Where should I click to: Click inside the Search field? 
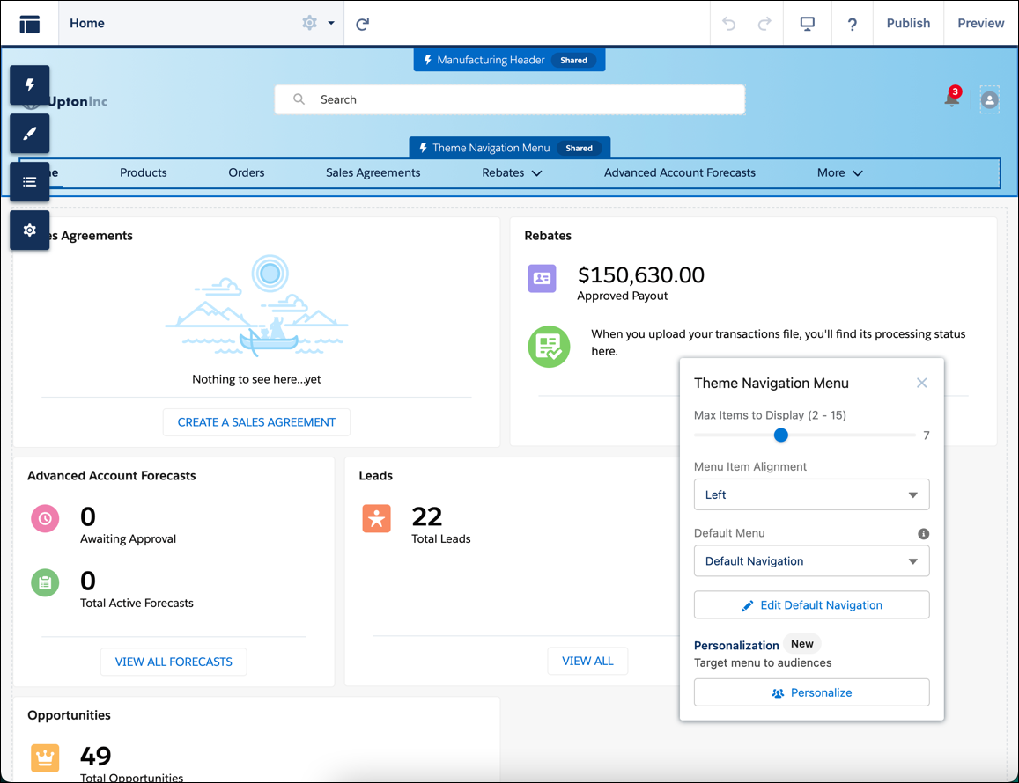pos(509,99)
